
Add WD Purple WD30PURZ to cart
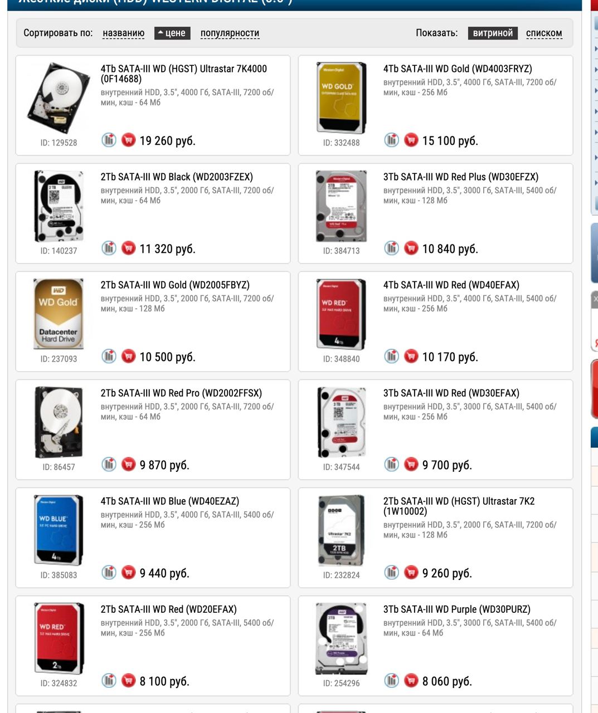tap(411, 680)
